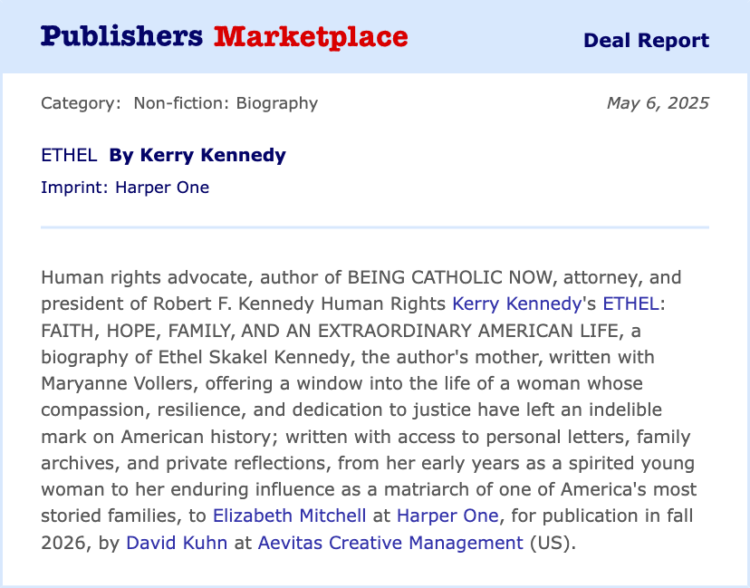Select the Non-fiction: Biography category text
The image size is (750, 588).
tap(226, 103)
